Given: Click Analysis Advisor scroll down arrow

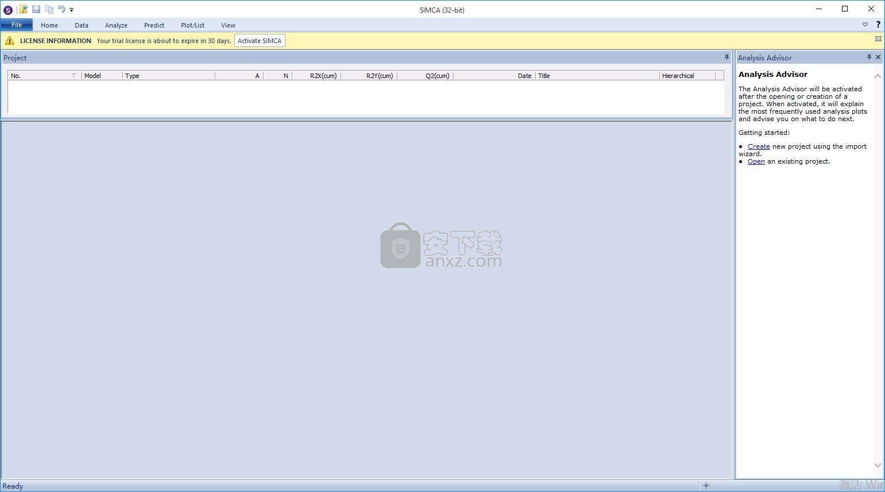Looking at the screenshot, I should [x=878, y=465].
